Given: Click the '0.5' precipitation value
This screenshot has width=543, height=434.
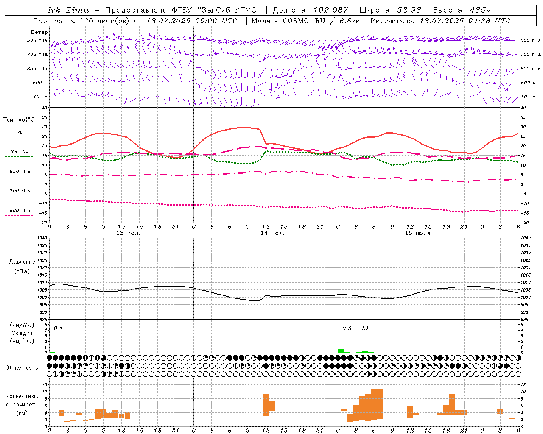Looking at the screenshot, I should [x=347, y=328].
